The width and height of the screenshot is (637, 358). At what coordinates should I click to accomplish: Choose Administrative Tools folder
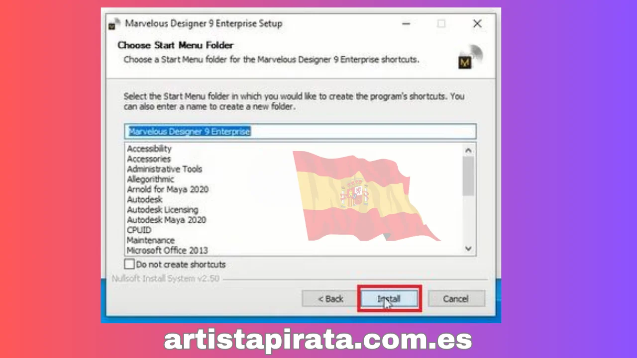coord(164,169)
